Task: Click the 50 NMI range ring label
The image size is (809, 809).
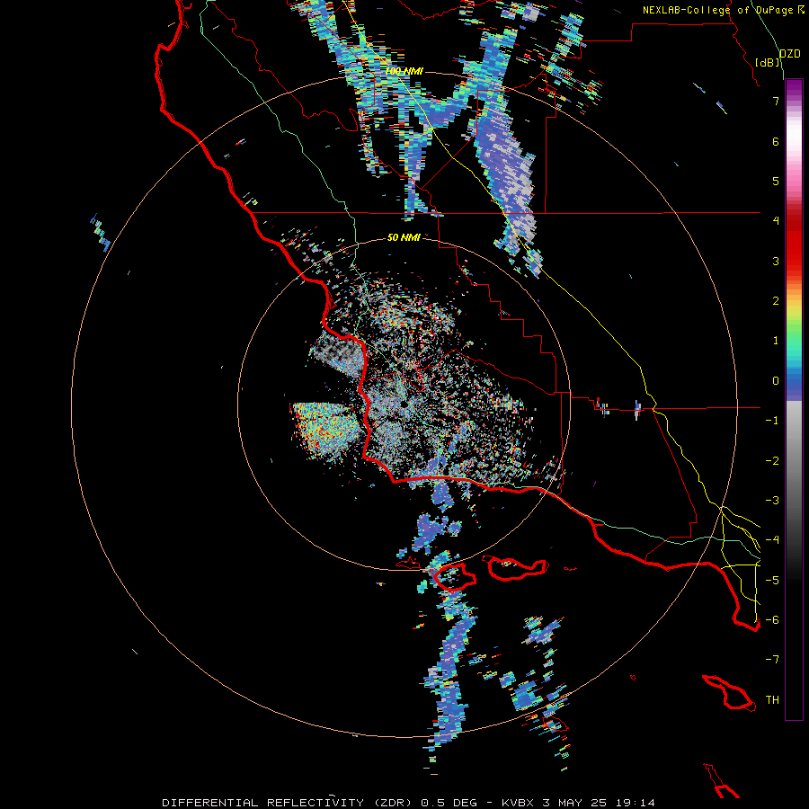Action: 404,237
